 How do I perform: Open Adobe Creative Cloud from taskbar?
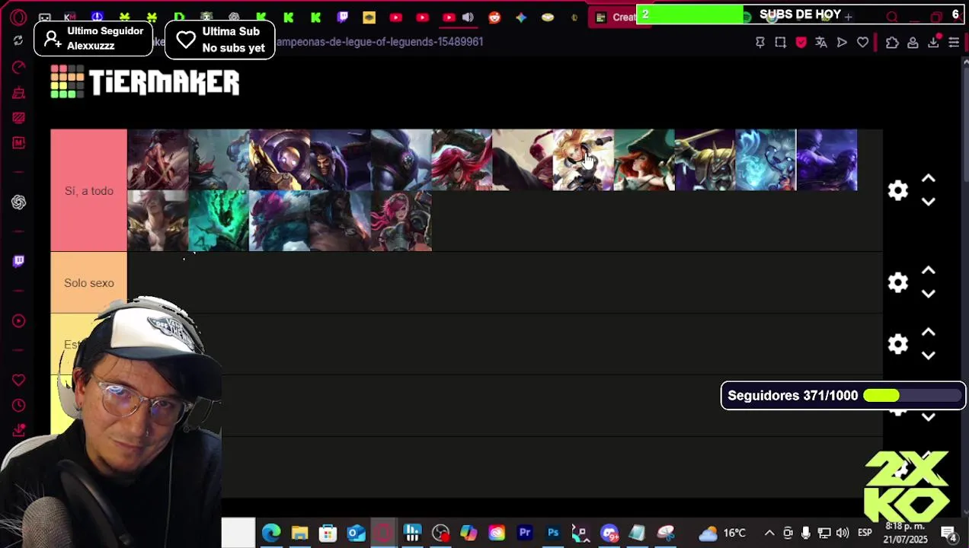pos(497,533)
